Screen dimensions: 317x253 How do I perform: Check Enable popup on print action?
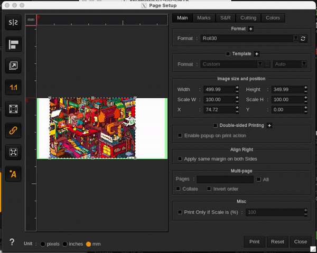[180, 135]
